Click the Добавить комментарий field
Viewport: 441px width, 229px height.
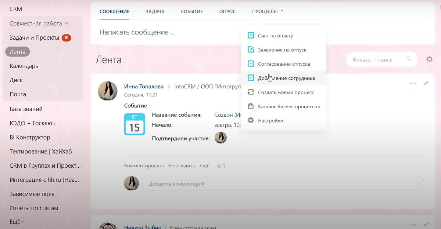click(283, 183)
